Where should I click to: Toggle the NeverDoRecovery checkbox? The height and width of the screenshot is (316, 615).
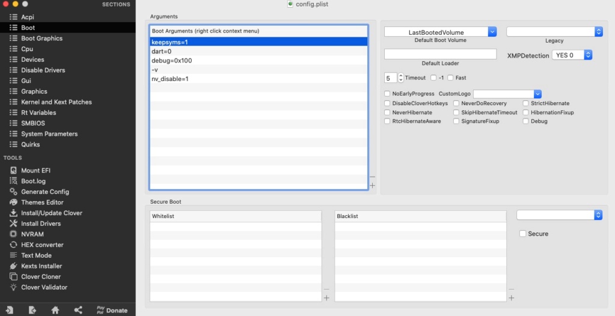[x=456, y=103]
